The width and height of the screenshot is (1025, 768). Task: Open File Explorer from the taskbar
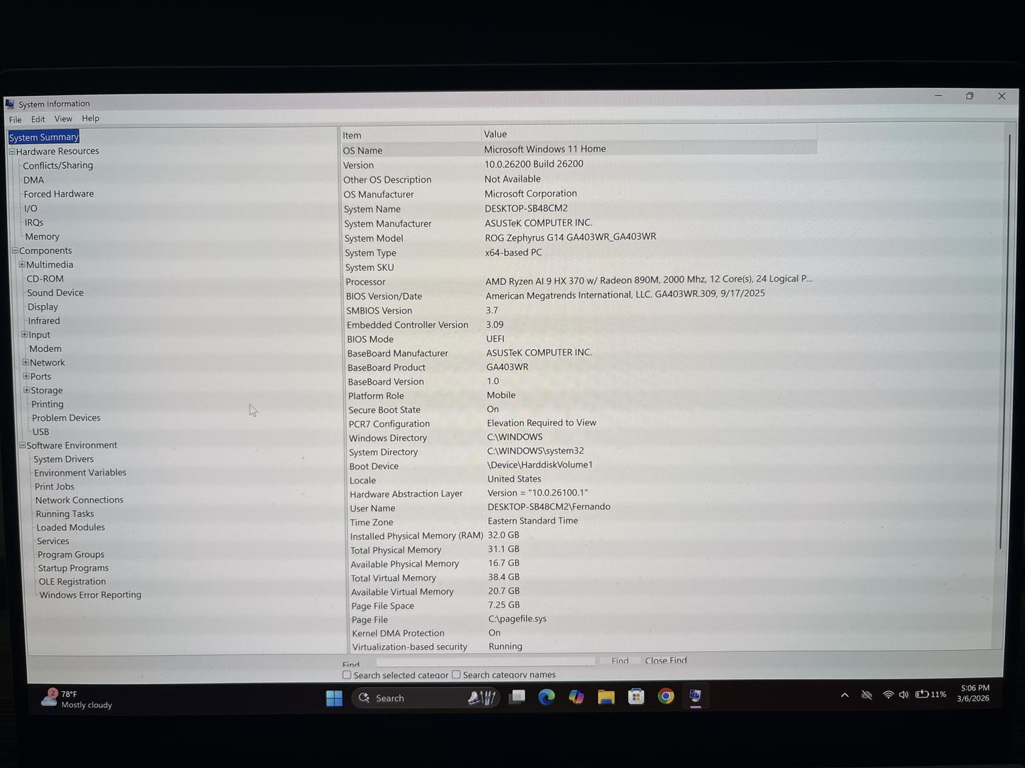click(x=606, y=697)
